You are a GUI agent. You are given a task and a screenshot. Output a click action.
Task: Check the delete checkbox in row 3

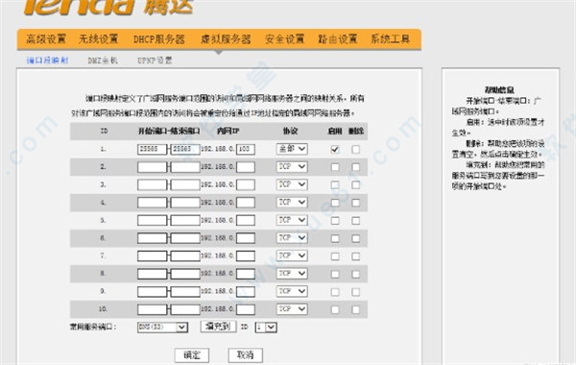355,184
